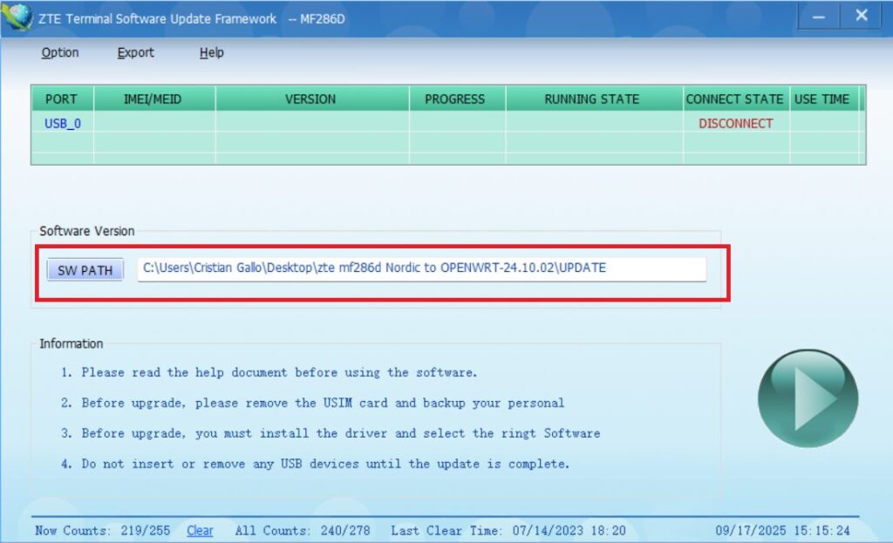This screenshot has height=543, width=893.
Task: Open the Option menu
Action: (60, 53)
